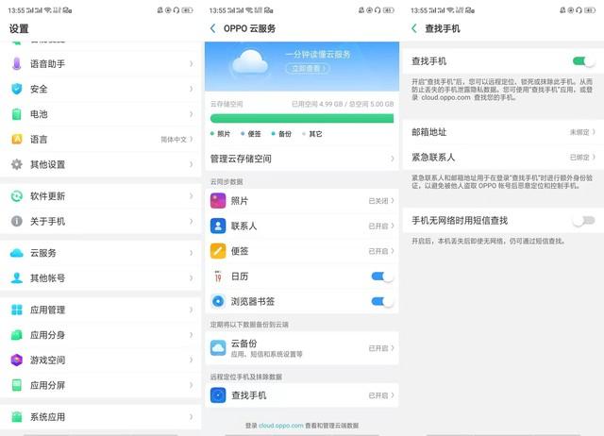This screenshot has height=436, width=604.
Task: Tap the notes (便签) pencil icon
Action: [x=218, y=251]
